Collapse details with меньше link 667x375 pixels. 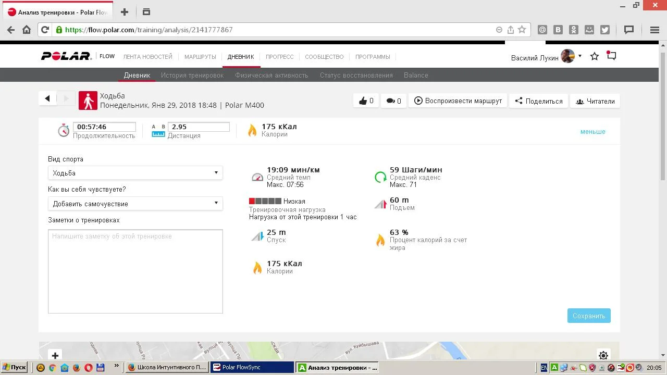[592, 132]
